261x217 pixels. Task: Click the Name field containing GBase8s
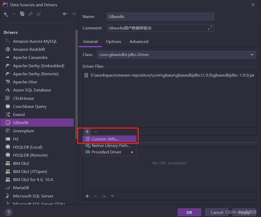tap(160, 17)
